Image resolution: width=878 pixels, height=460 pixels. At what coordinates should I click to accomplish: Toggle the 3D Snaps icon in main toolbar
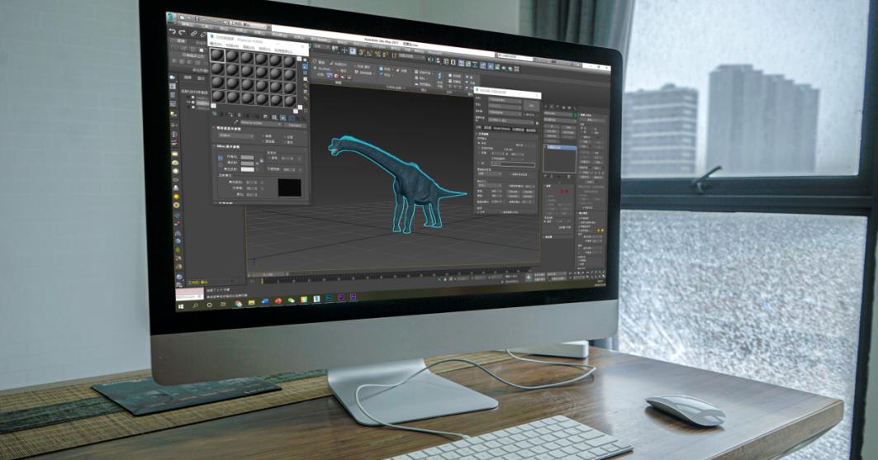tap(361, 51)
